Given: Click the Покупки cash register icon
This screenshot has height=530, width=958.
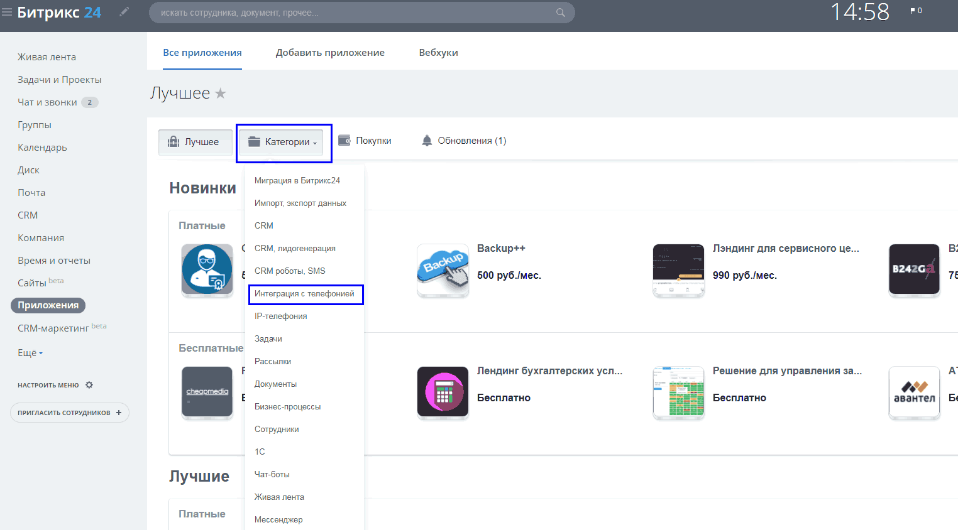Looking at the screenshot, I should pos(344,140).
